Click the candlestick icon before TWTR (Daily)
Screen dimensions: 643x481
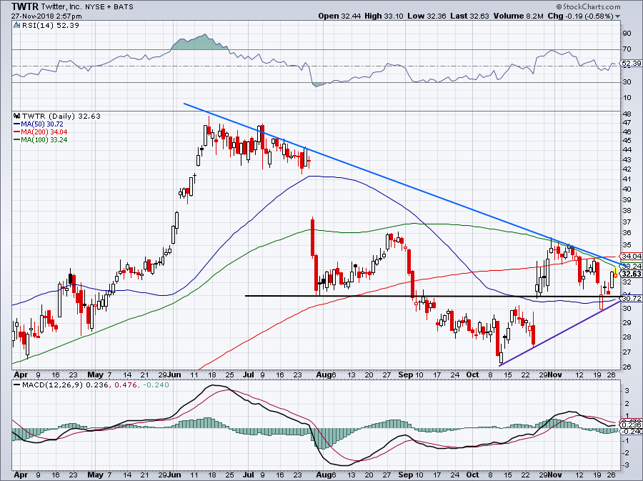(x=17, y=116)
